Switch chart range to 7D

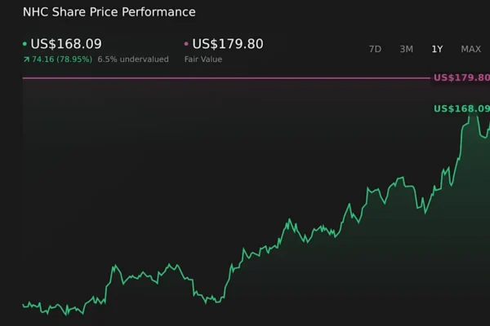tap(375, 49)
